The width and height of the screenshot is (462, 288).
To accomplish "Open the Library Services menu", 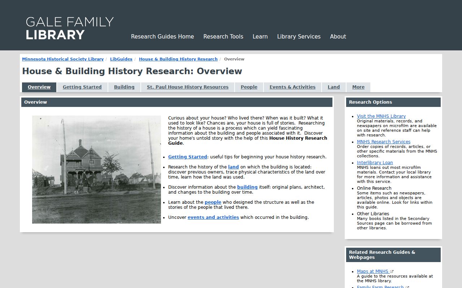I will 299,36.
